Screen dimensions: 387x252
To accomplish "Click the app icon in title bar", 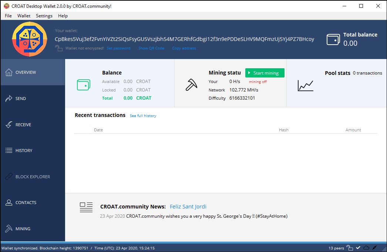I will [x=6, y=6].
